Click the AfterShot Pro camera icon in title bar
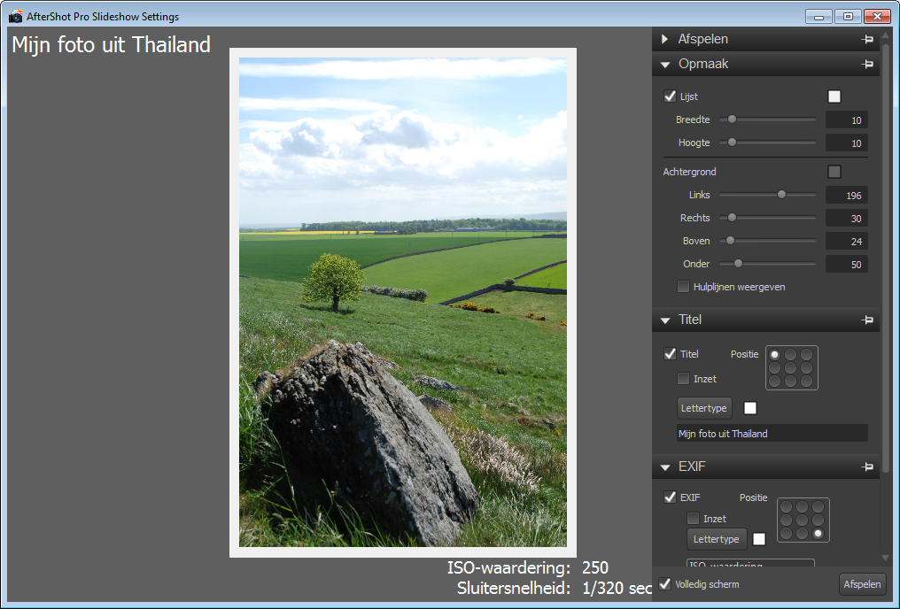 15,16
